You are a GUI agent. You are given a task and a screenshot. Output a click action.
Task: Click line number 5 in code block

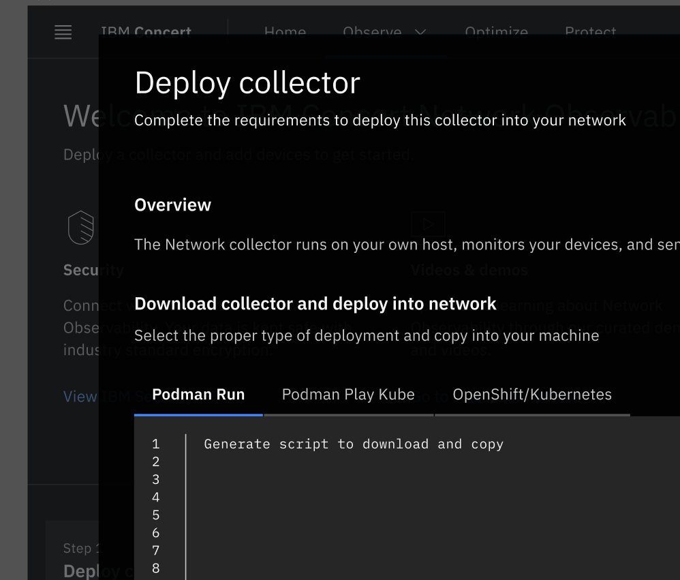(x=155, y=515)
